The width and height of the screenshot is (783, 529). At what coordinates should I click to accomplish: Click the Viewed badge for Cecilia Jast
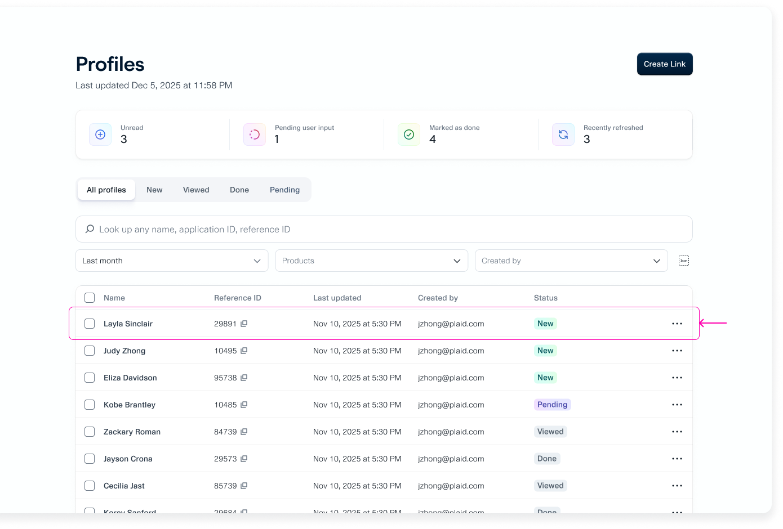550,486
